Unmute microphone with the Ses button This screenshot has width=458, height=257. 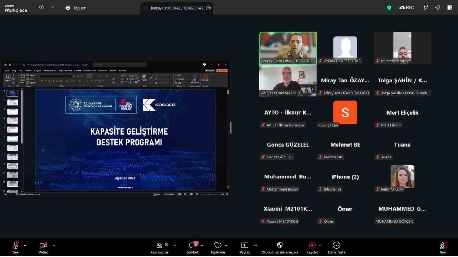pos(16,247)
